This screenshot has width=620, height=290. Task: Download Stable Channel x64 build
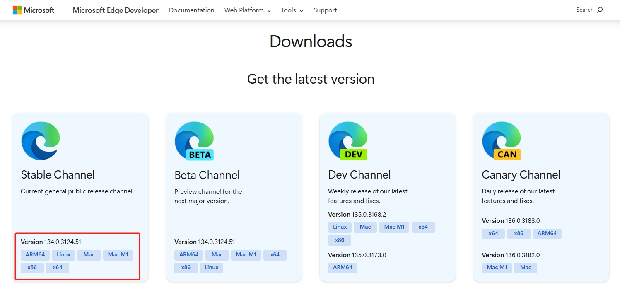[58, 268]
